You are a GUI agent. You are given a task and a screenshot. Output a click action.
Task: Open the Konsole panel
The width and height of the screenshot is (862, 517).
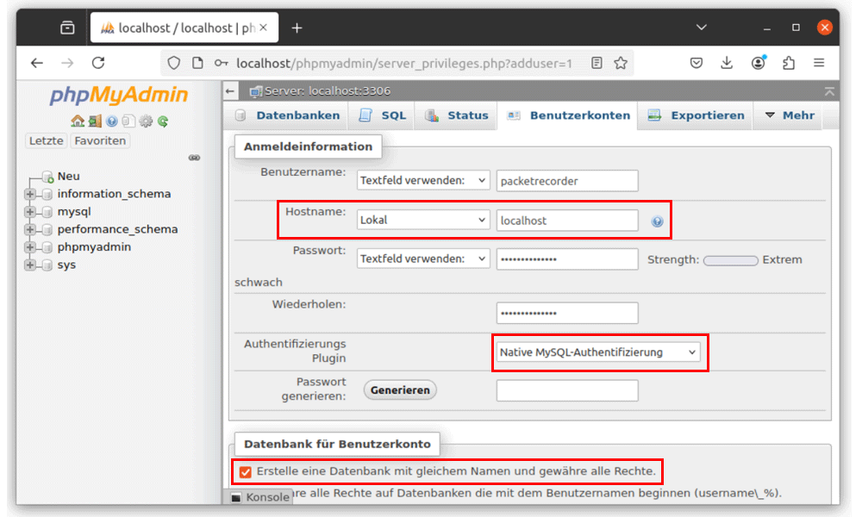[260, 497]
